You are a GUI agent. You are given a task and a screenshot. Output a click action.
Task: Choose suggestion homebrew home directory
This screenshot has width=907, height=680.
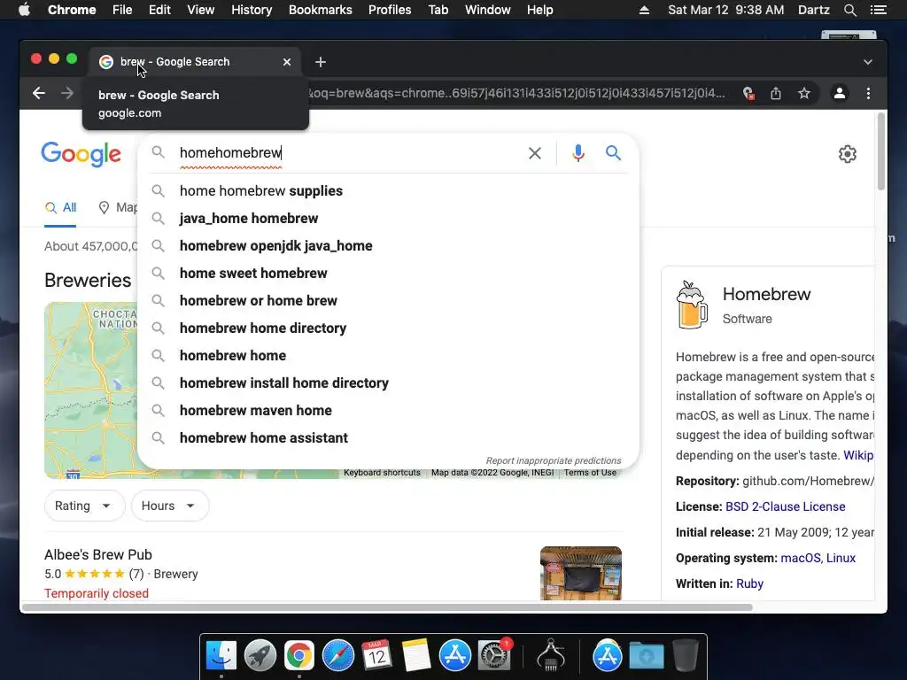(389, 328)
